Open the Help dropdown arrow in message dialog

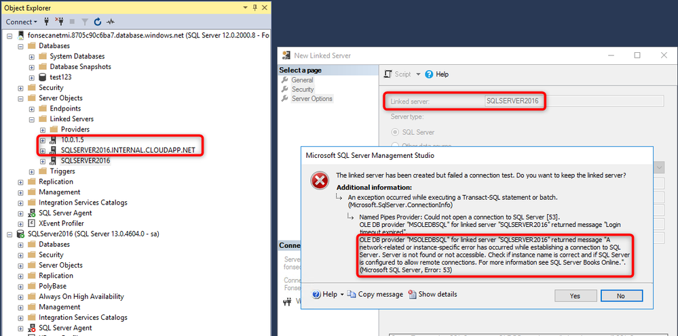342,295
